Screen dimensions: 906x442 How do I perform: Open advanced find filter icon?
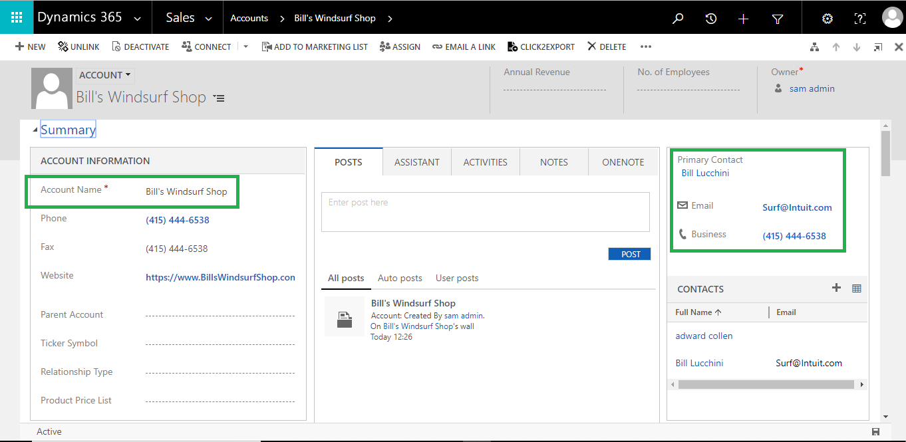[778, 19]
